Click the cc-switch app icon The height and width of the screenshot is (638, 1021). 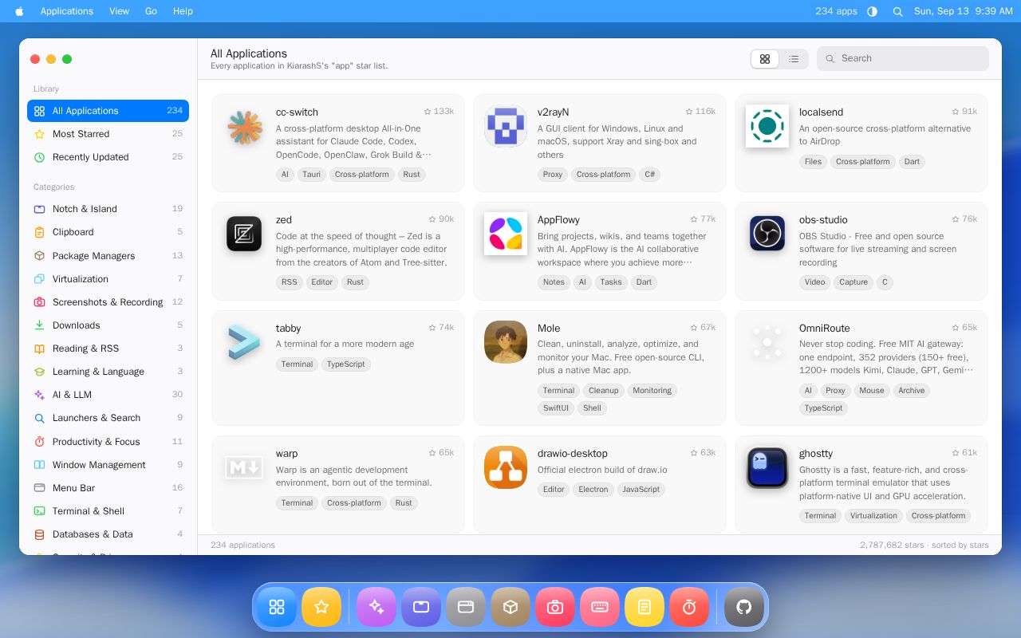(244, 126)
